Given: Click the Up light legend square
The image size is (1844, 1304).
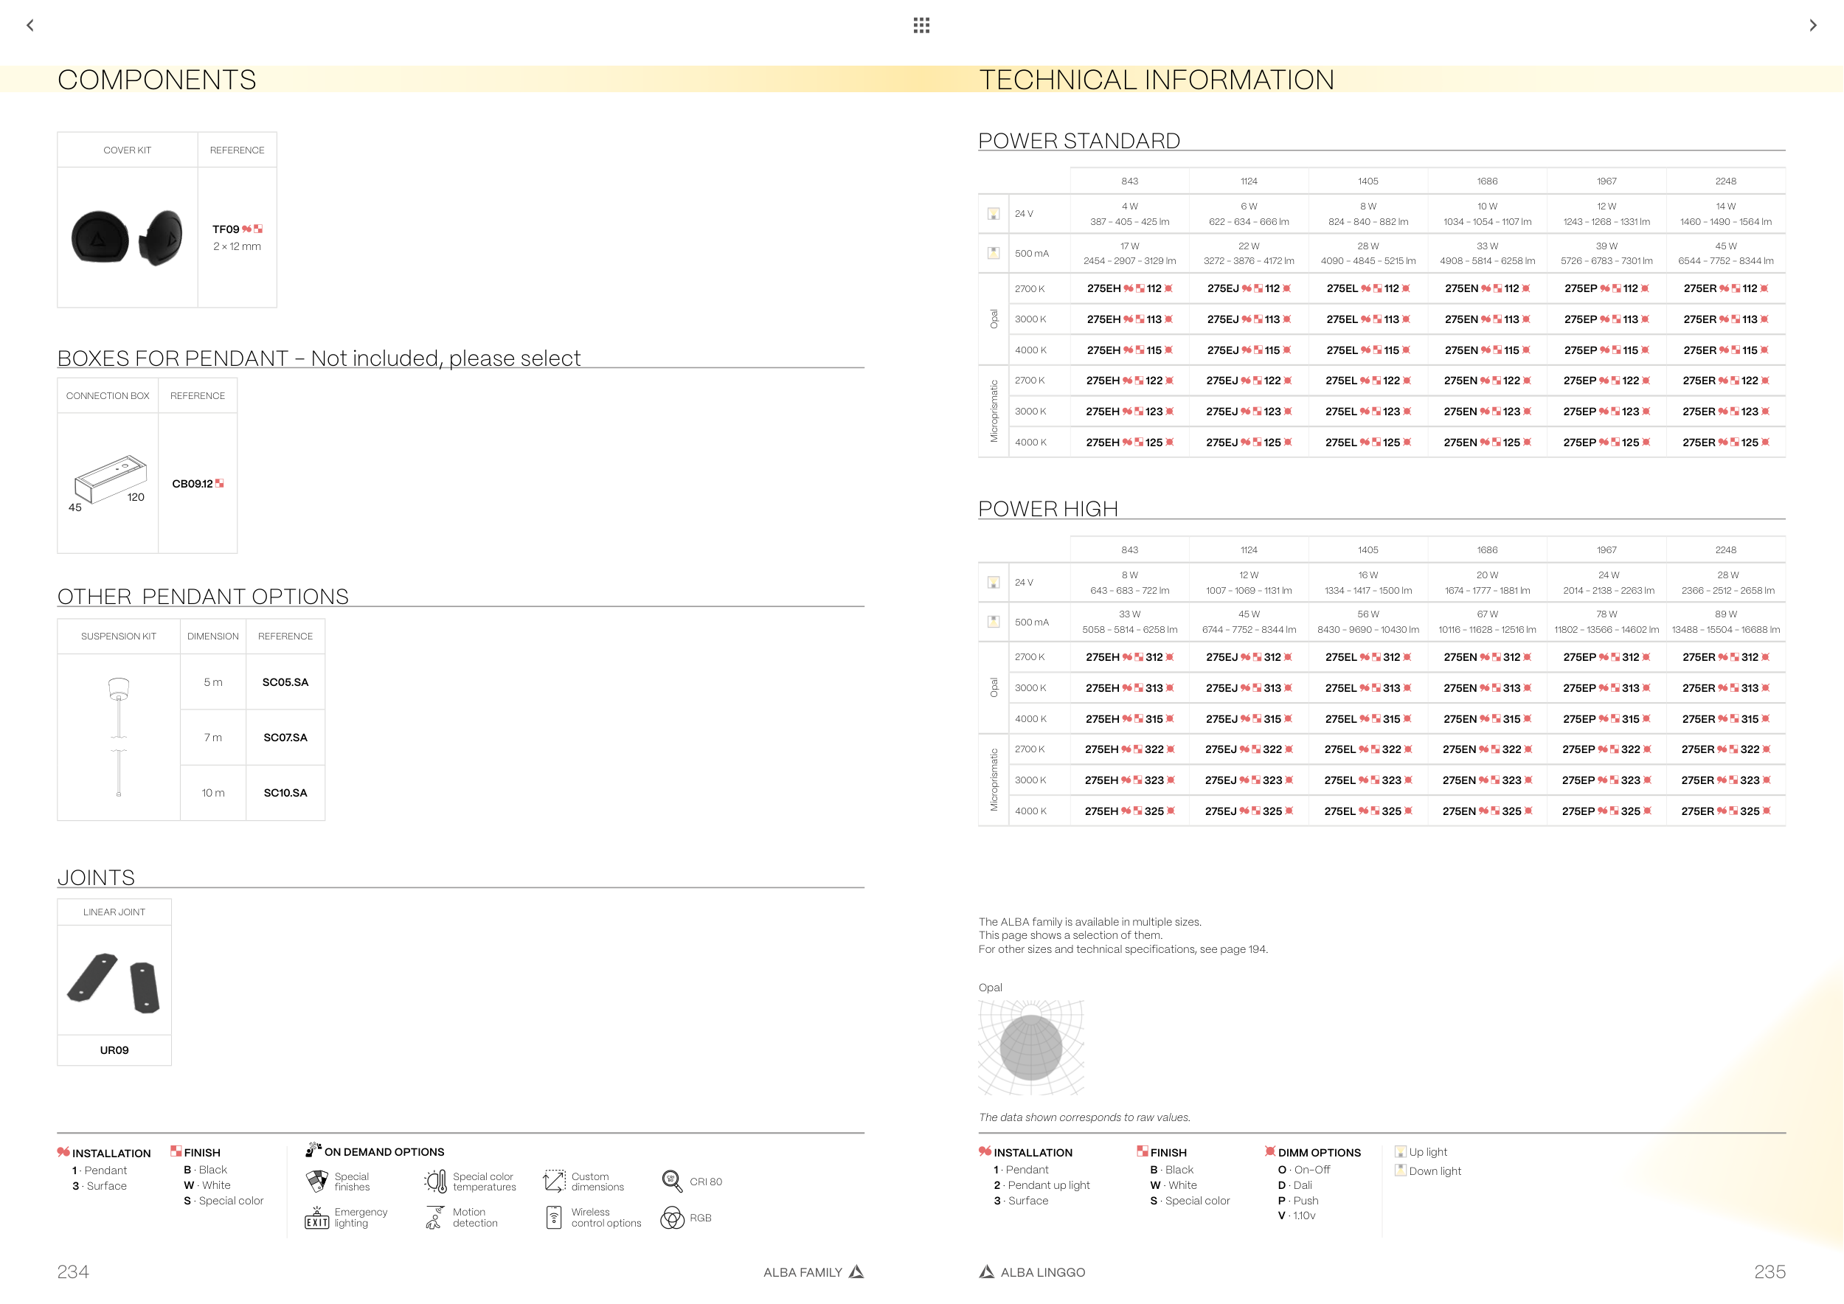Looking at the screenshot, I should click(1400, 1151).
